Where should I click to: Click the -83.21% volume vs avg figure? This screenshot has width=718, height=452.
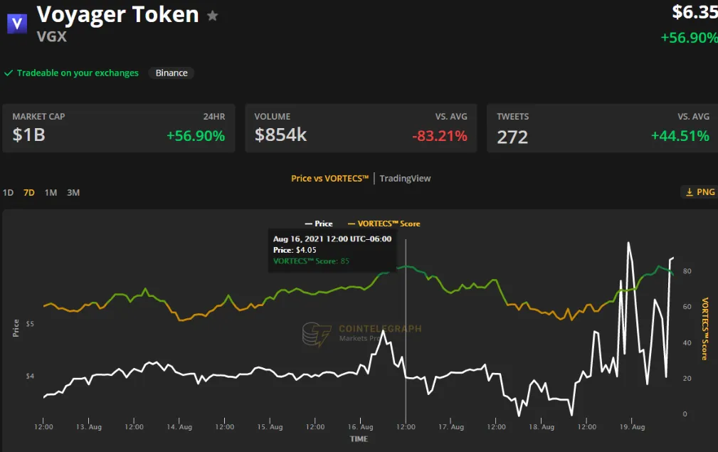(440, 136)
